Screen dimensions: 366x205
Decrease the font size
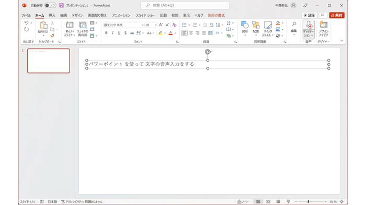(x=167, y=25)
